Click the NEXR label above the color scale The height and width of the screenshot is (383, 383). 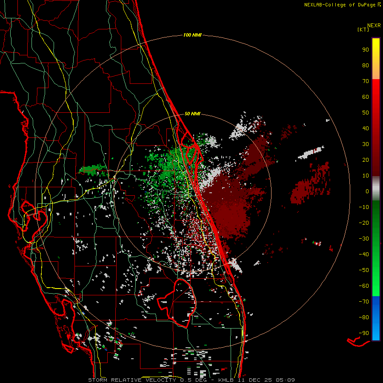[374, 25]
